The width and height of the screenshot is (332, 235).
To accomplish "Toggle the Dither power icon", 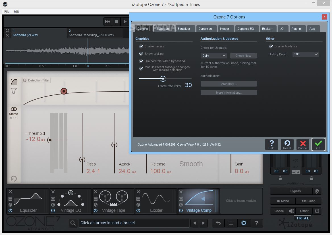I will (x=317, y=211).
